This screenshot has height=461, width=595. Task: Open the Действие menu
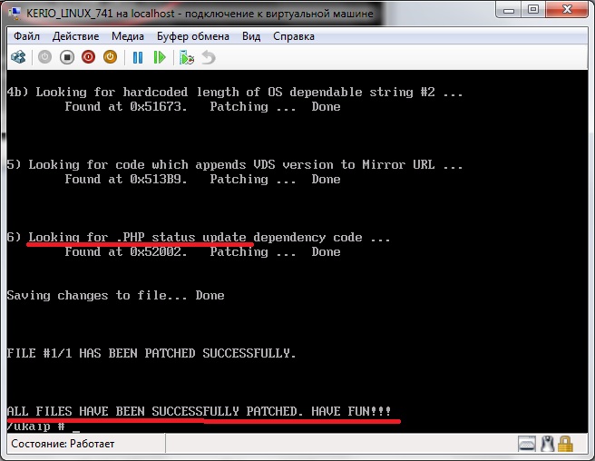(x=76, y=36)
